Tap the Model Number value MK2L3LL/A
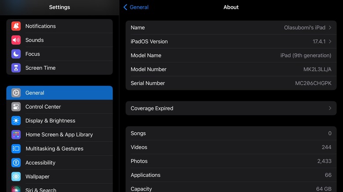This screenshot has height=192, width=343. point(311,69)
